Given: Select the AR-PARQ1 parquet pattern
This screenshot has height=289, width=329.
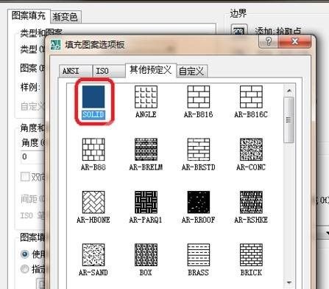Looking at the screenshot, I should 146,202.
